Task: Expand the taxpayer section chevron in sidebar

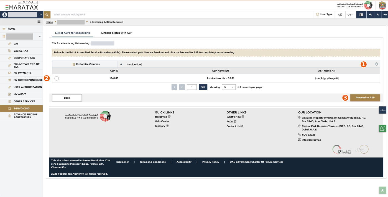Action: [x=40, y=36]
